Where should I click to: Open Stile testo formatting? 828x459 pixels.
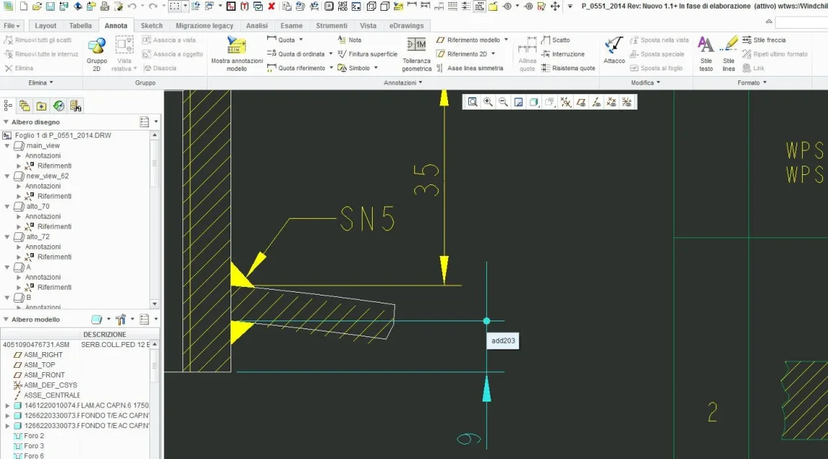706,54
